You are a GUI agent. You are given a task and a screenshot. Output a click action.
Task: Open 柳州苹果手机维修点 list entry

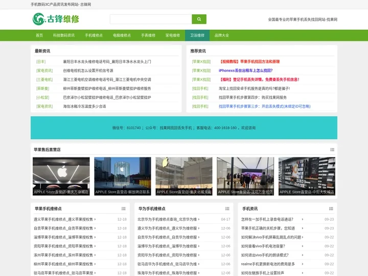point(63,264)
